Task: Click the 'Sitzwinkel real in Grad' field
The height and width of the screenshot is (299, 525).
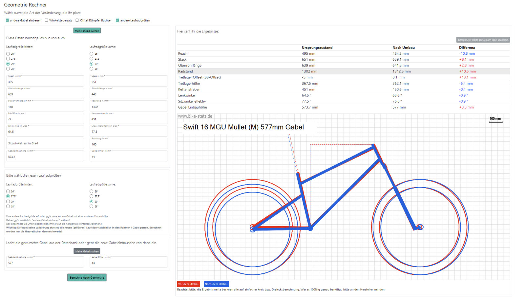Action: tap(45, 143)
